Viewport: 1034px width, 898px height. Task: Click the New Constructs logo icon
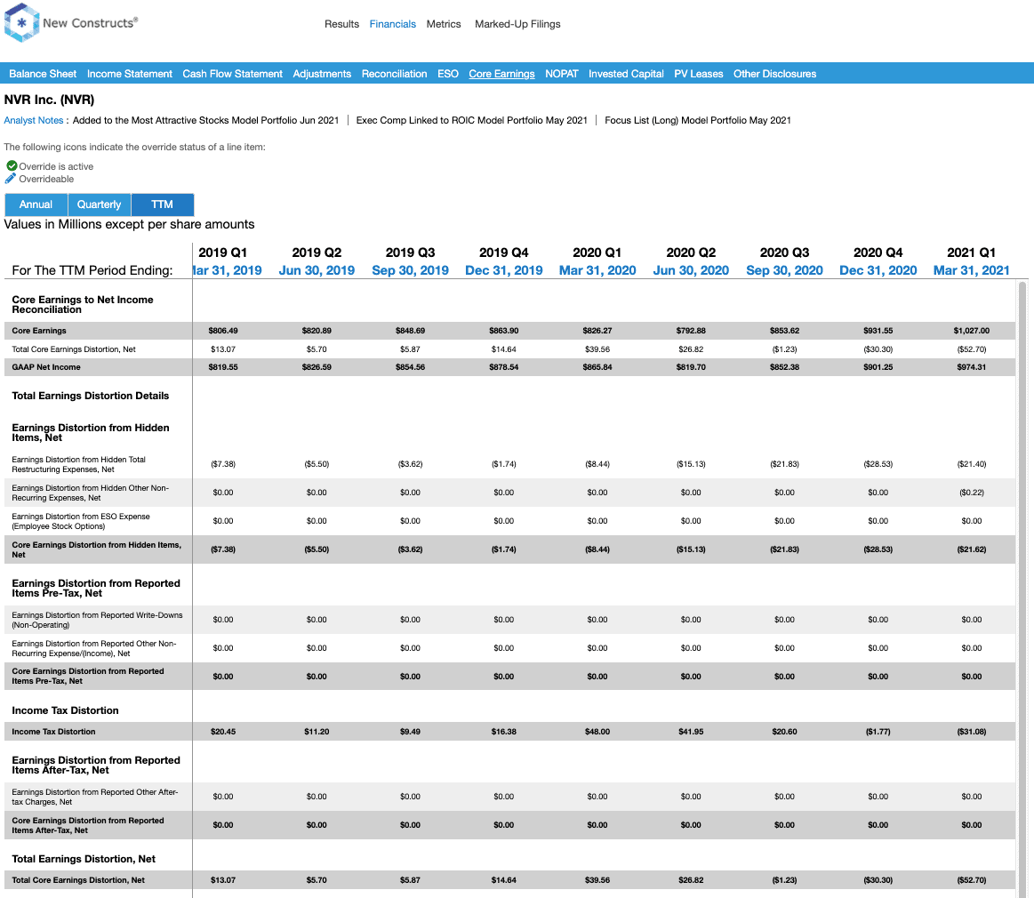21,23
